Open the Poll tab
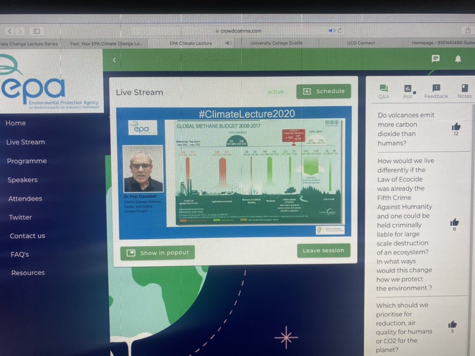Viewport: 475px width, 356px height. 408,91
